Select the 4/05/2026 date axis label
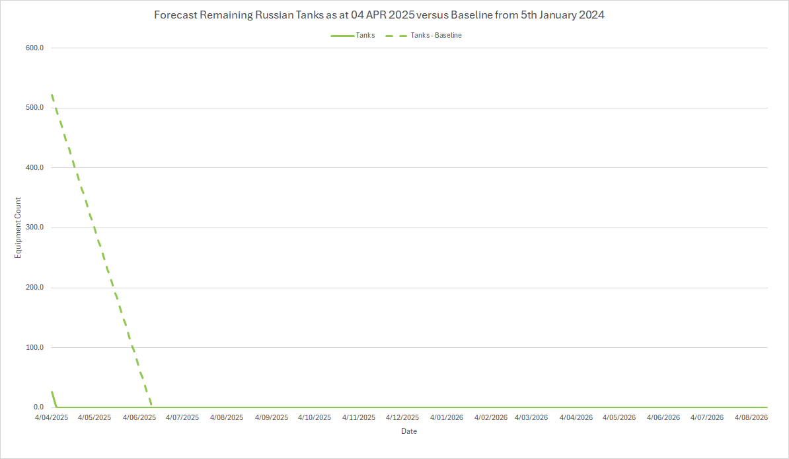The image size is (789, 459). click(619, 418)
